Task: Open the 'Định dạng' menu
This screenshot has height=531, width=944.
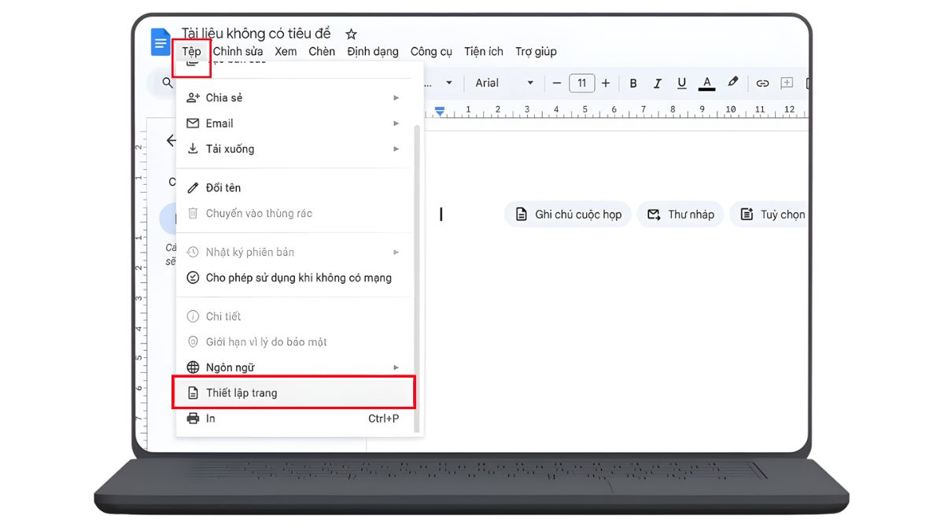Action: [x=373, y=51]
